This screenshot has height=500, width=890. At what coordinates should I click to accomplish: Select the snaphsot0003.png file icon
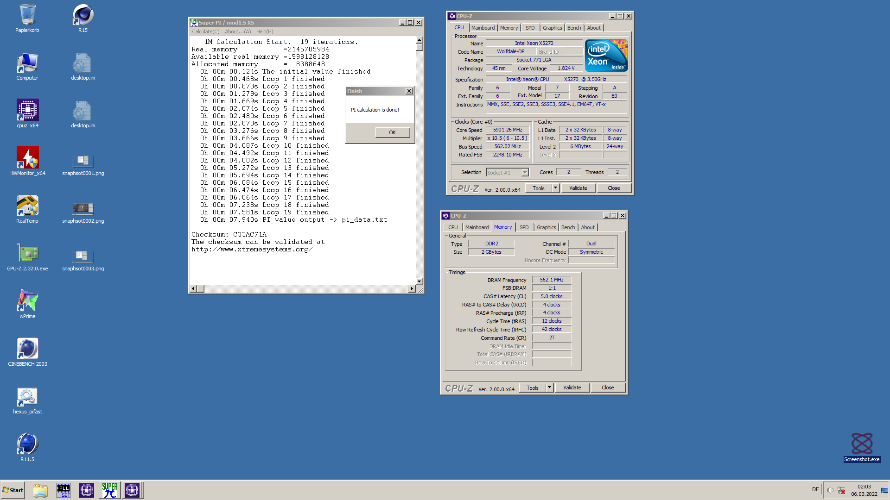click(83, 261)
